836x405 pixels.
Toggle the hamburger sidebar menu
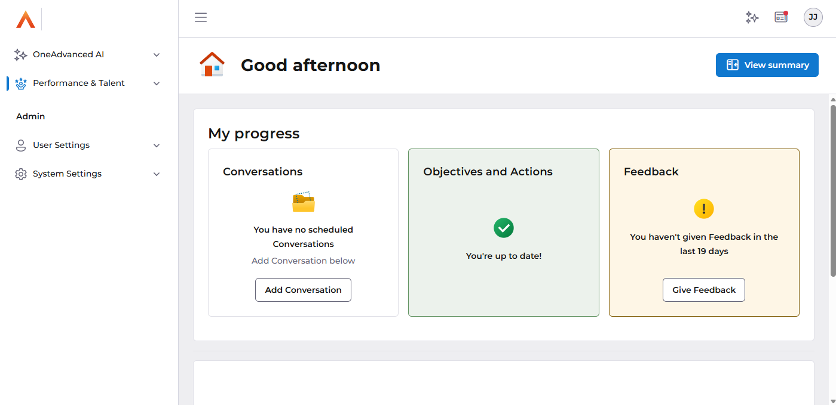(x=201, y=17)
